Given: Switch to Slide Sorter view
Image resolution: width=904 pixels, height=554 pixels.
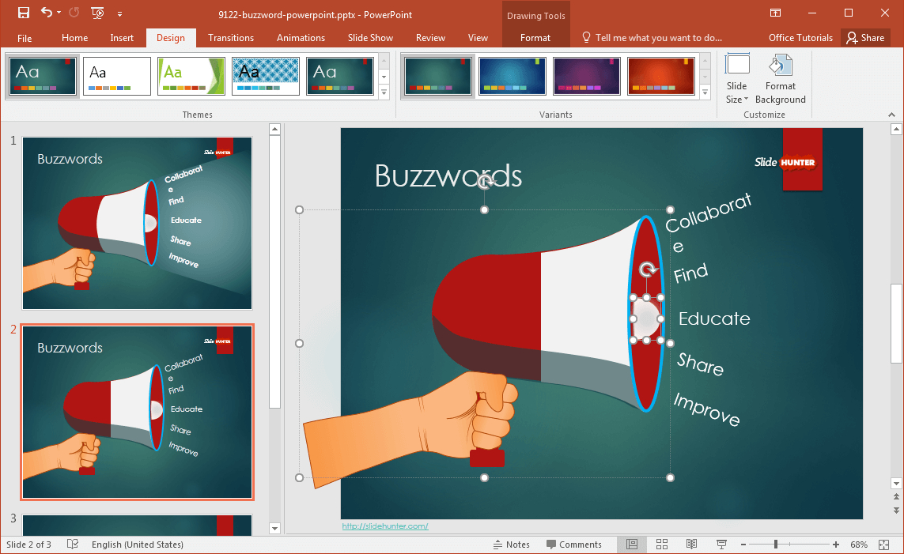Looking at the screenshot, I should (662, 545).
